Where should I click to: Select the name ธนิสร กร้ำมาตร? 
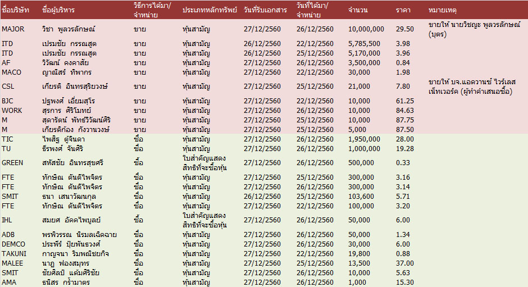point(66,283)
